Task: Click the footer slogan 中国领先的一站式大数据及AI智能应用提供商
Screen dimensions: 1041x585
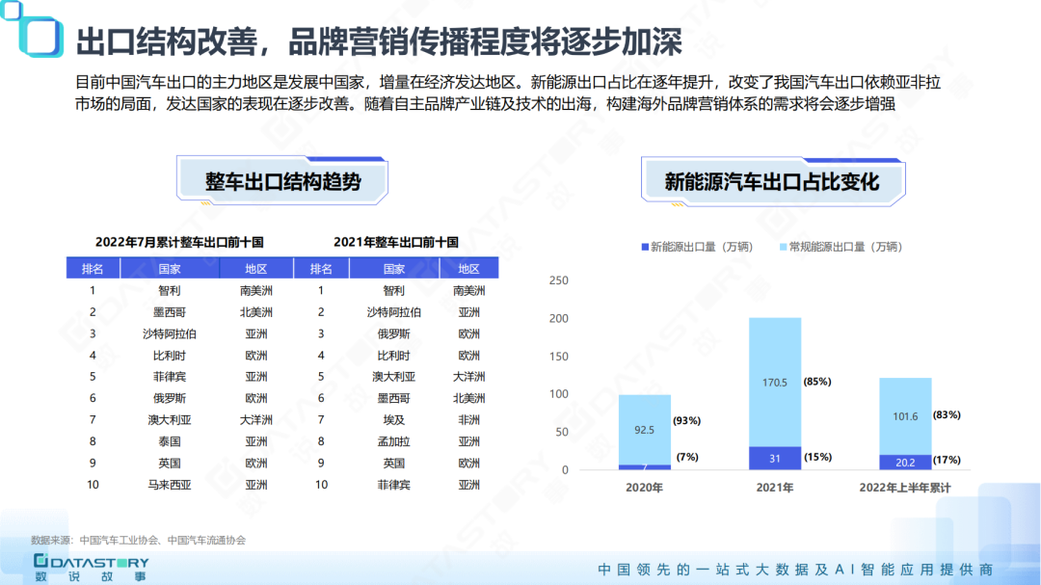Action: (x=795, y=569)
